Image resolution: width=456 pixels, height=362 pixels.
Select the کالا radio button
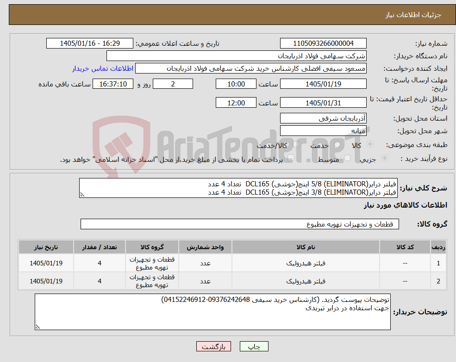point(370,144)
